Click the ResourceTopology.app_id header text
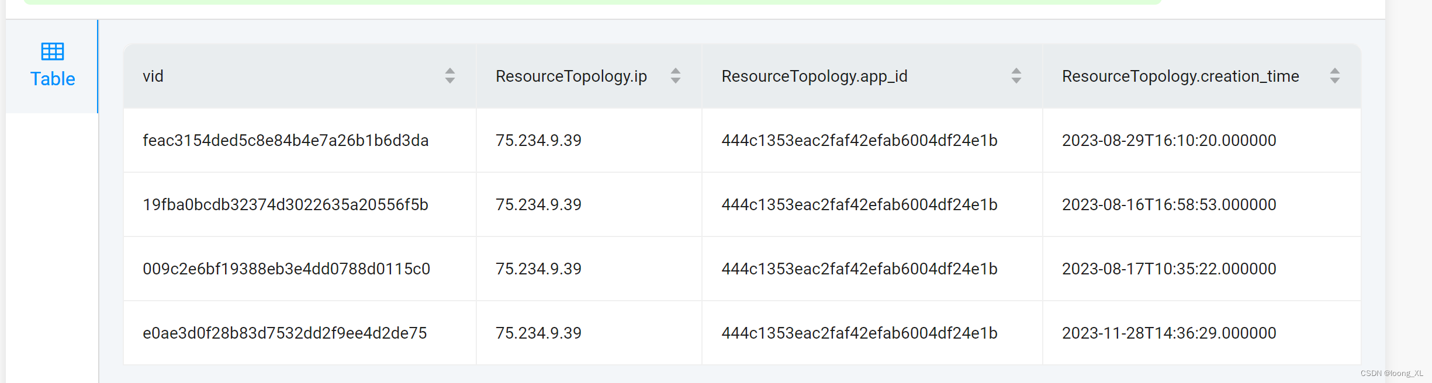Viewport: 1432px width, 383px height. 814,76
